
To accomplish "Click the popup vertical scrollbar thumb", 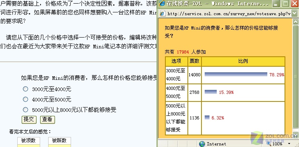I will pyautogui.click(x=295, y=76).
